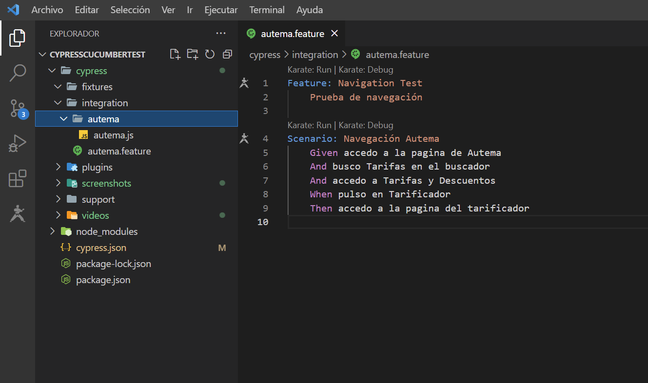Open the Run and Debug view

18,144
